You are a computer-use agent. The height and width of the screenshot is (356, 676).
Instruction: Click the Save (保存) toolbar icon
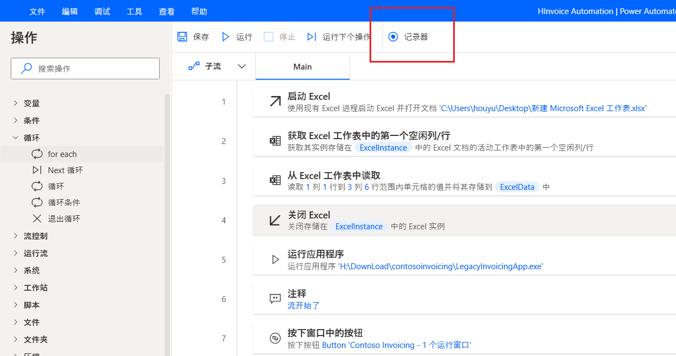click(183, 36)
